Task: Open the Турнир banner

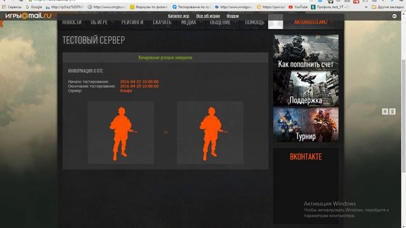Action: [306, 125]
